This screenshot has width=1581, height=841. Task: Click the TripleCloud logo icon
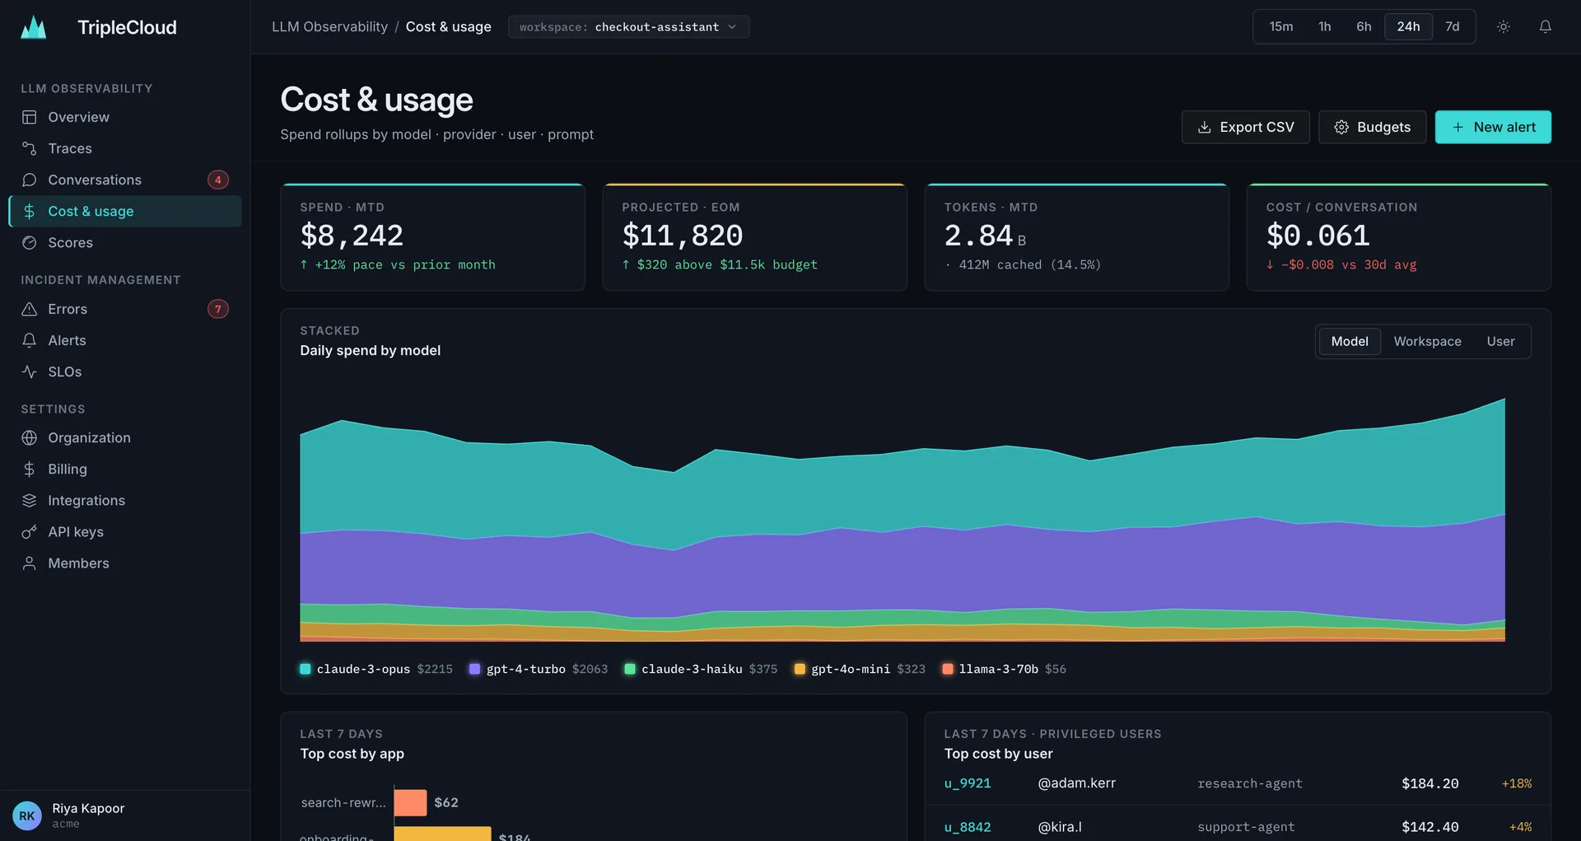(x=34, y=27)
